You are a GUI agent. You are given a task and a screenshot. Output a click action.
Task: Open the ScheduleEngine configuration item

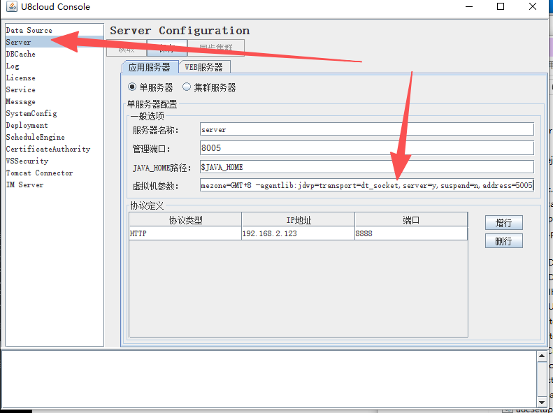tap(36, 138)
